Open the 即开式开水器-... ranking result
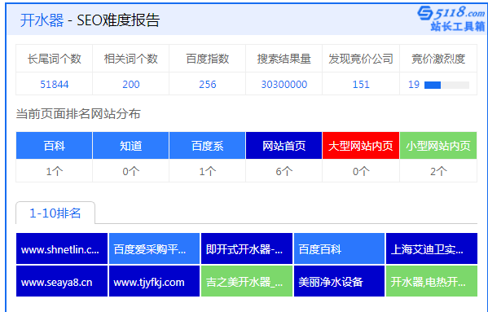This screenshot has height=312, width=488. coord(247,248)
